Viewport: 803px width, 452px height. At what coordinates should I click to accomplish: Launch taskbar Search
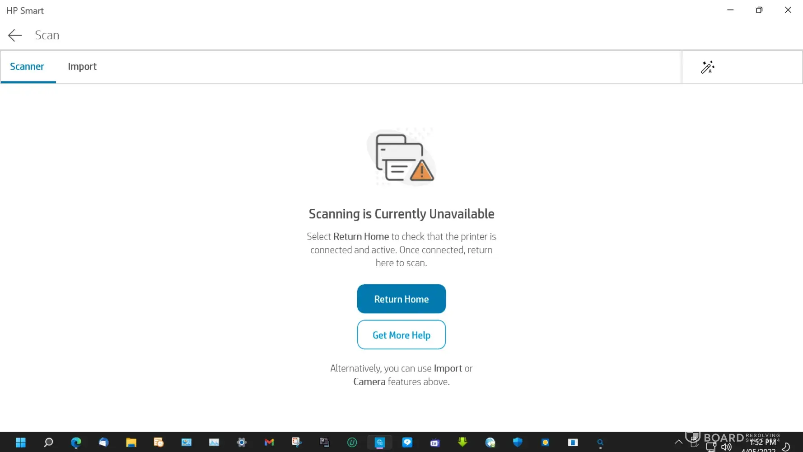(48, 443)
